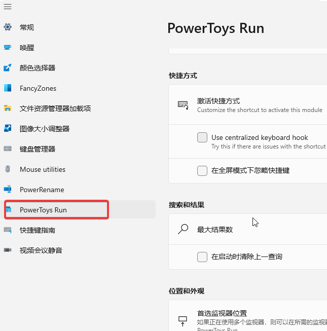Click the 最大结果数 setting row
This screenshot has width=327, height=331.
click(248, 229)
